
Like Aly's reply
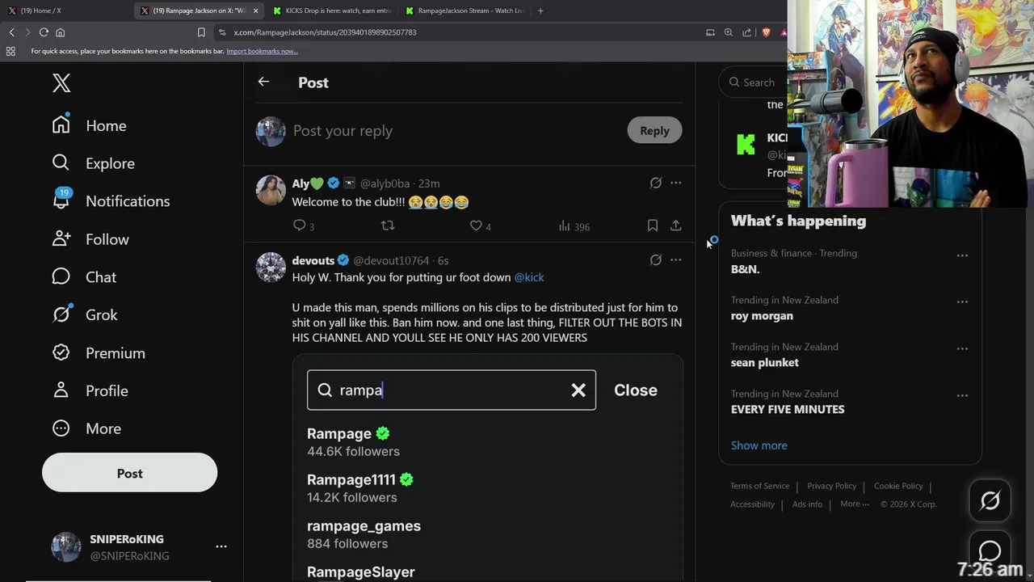tap(476, 226)
